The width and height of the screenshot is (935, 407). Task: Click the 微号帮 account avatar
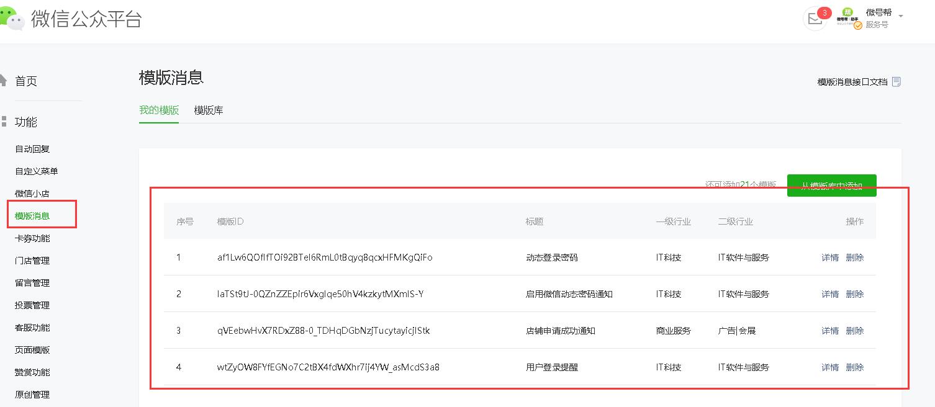click(x=849, y=18)
